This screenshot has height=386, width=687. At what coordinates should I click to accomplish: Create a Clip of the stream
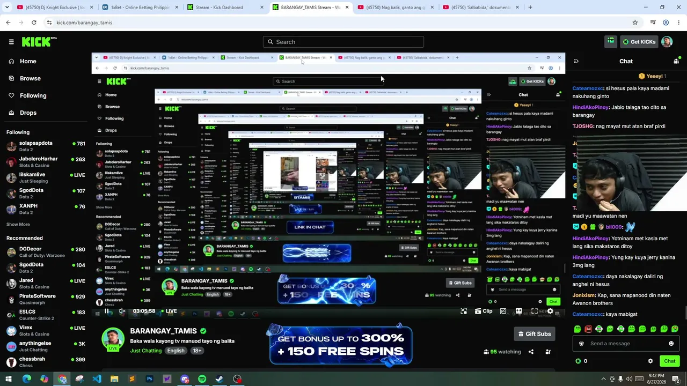[x=484, y=311]
